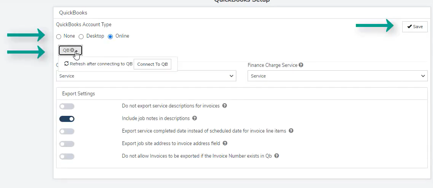The image size is (433, 188).
Task: Click the refresh icon next to QB text
Action: [66, 64]
